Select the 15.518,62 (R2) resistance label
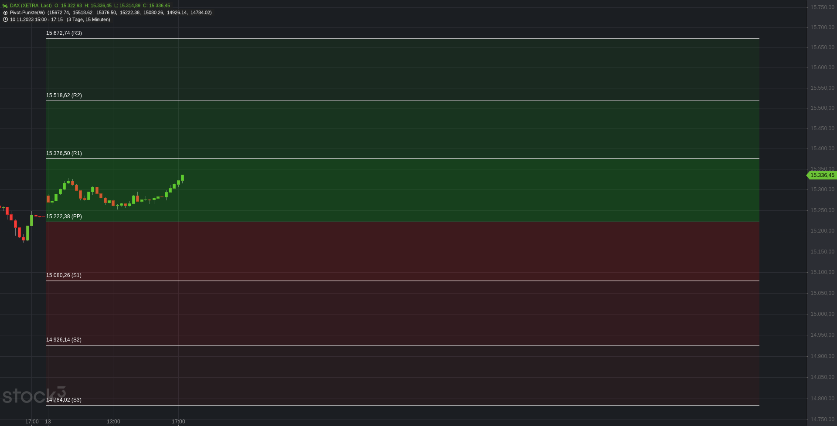The width and height of the screenshot is (837, 426). point(64,95)
